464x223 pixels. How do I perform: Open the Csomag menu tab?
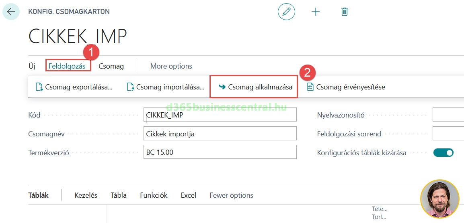click(111, 66)
